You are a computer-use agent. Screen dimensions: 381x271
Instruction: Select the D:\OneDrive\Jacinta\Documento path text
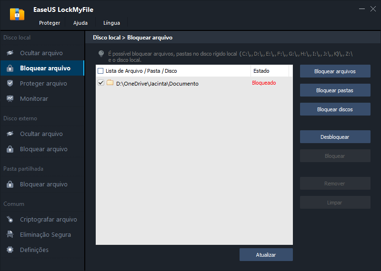(157, 84)
